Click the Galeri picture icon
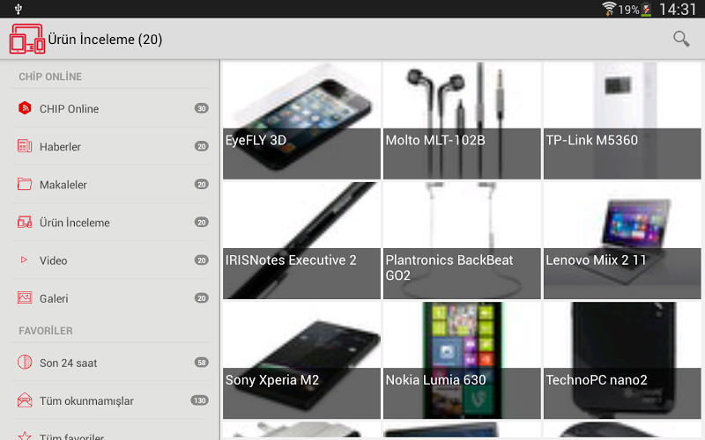The width and height of the screenshot is (705, 440). click(x=25, y=297)
